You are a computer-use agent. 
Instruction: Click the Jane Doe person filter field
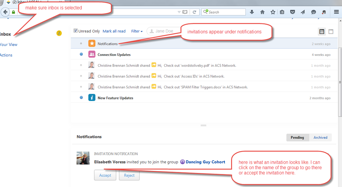(164, 31)
